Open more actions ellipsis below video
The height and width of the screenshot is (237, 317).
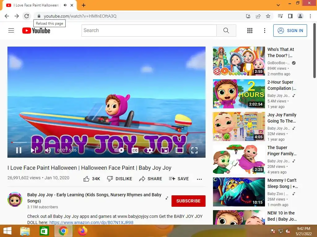click(199, 179)
